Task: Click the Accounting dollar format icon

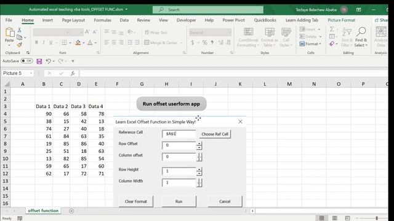Action: (193, 42)
